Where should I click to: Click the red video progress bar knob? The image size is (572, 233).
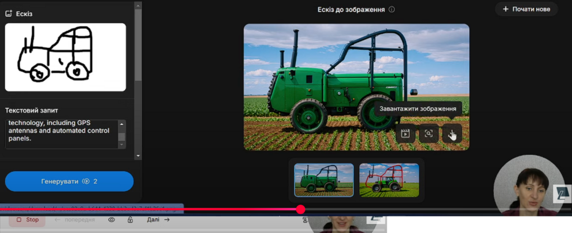(300, 210)
